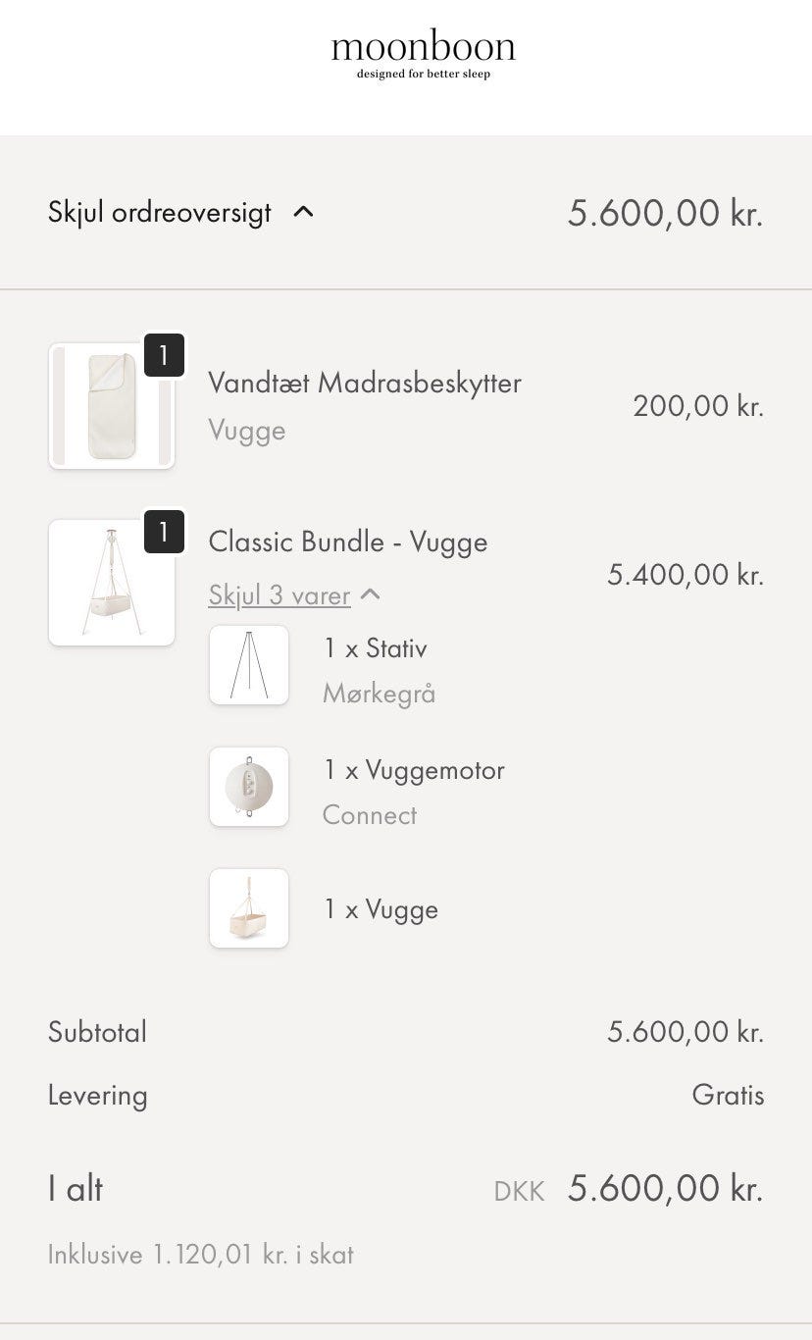Click the 'Gratis' delivery value
Image resolution: width=812 pixels, height=1340 pixels.
pyautogui.click(x=728, y=1095)
